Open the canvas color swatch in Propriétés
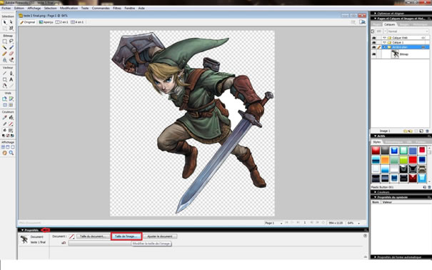432x270 pixels. (x=71, y=236)
